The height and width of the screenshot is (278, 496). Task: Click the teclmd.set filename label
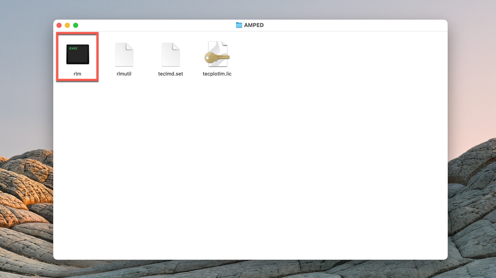[x=171, y=74]
